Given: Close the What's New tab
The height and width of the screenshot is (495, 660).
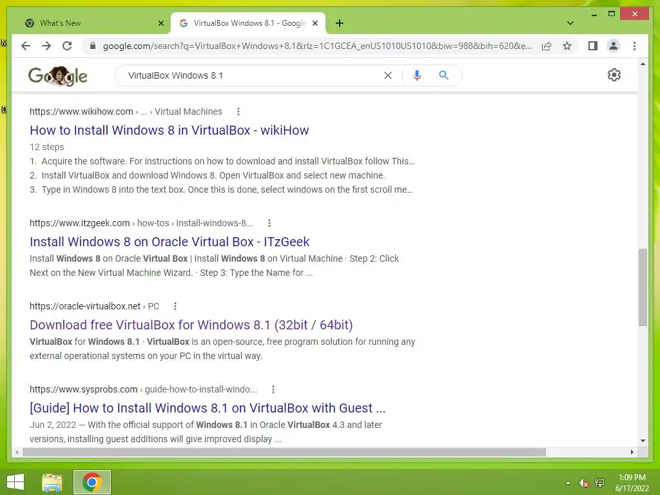Looking at the screenshot, I should point(160,23).
